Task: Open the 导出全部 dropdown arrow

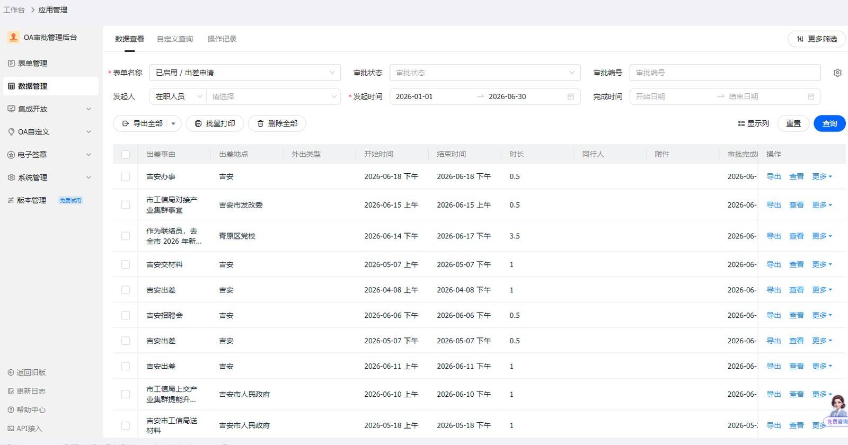Action: [x=173, y=123]
